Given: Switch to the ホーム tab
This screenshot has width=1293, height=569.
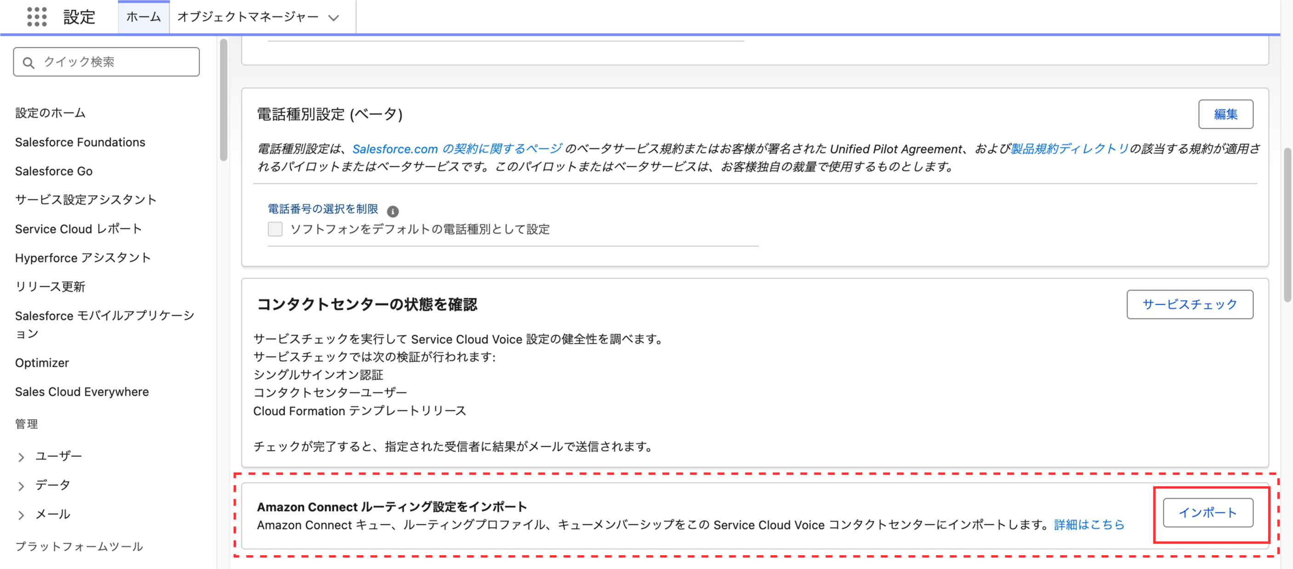Looking at the screenshot, I should 143,17.
